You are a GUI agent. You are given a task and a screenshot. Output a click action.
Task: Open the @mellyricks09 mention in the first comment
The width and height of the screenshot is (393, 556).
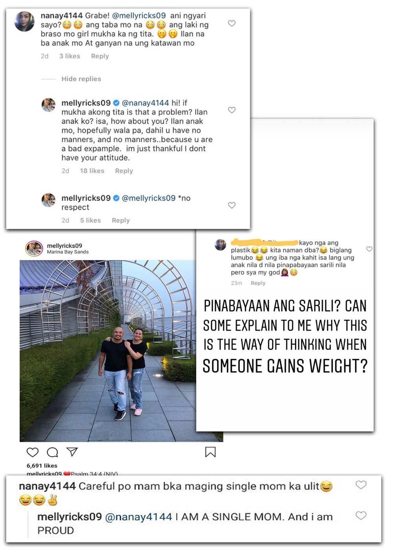click(139, 16)
